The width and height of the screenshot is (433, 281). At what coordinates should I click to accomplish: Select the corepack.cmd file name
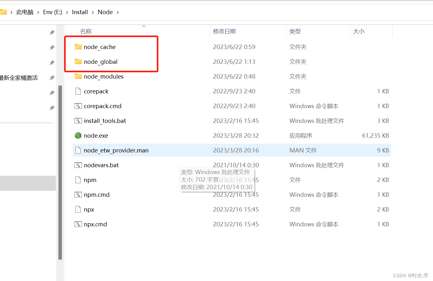tap(103, 106)
